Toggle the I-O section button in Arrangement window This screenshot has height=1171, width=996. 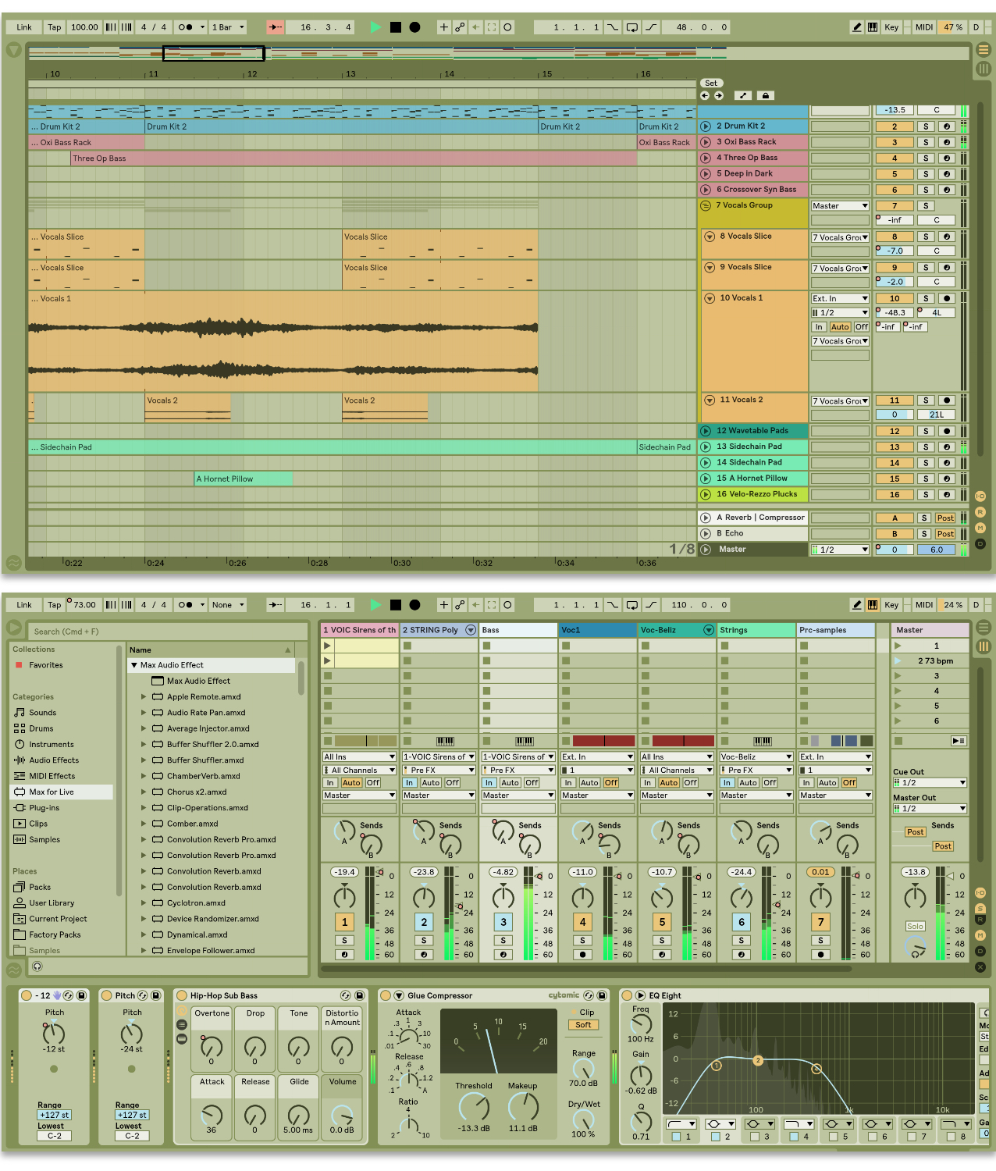[x=980, y=497]
